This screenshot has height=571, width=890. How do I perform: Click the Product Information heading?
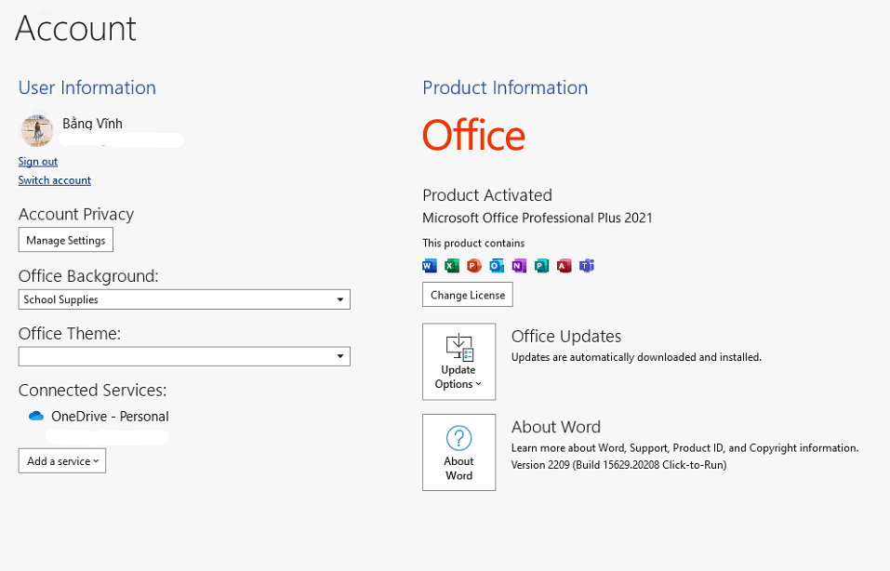505,87
